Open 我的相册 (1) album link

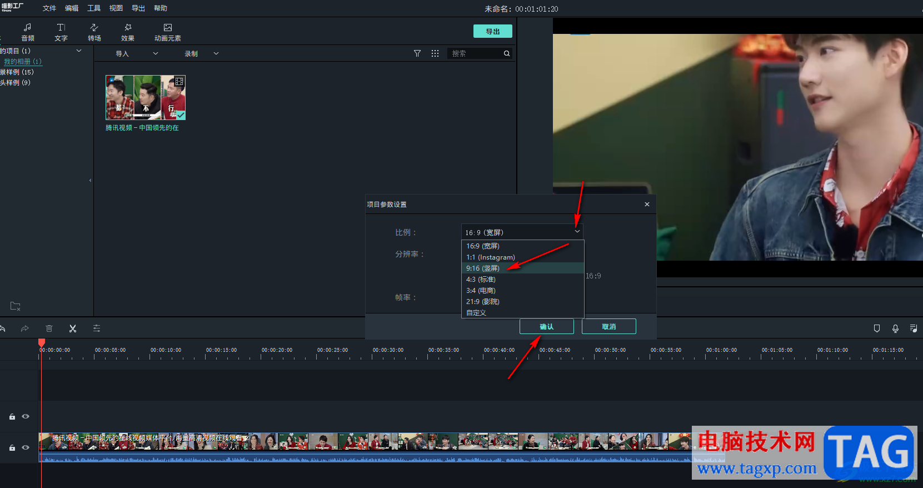pos(23,61)
